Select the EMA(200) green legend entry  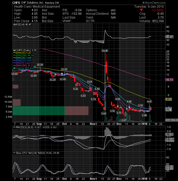coord(24,55)
